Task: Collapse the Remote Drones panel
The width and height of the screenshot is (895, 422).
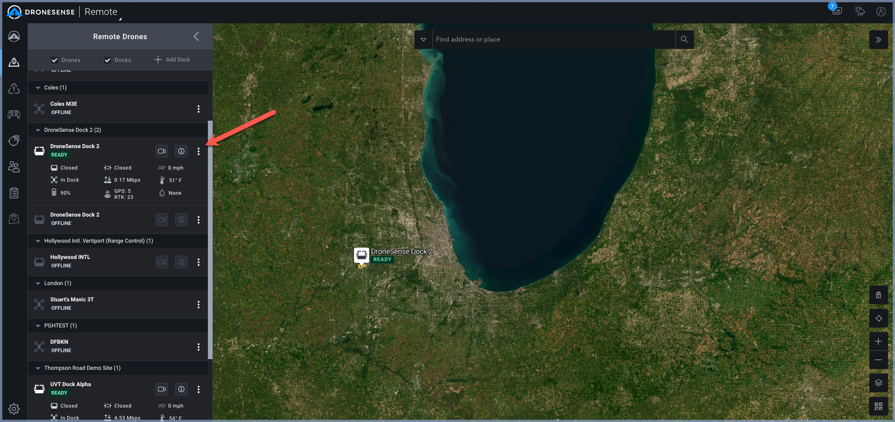Action: pyautogui.click(x=196, y=36)
